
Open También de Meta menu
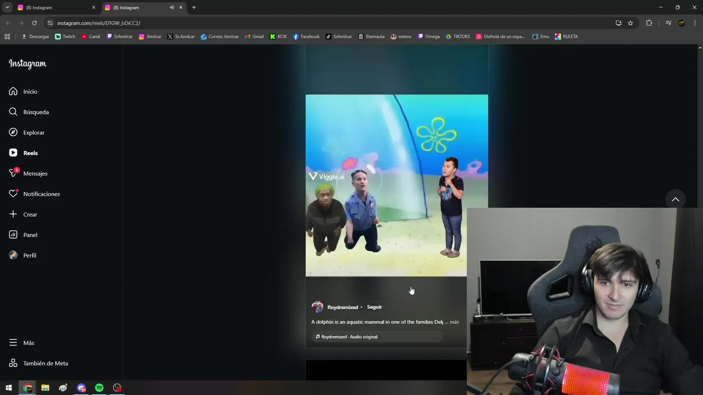(38, 363)
